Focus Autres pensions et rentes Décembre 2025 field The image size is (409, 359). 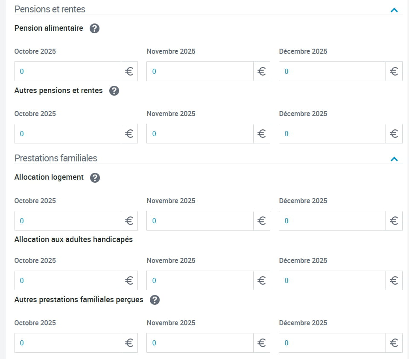tap(332, 134)
